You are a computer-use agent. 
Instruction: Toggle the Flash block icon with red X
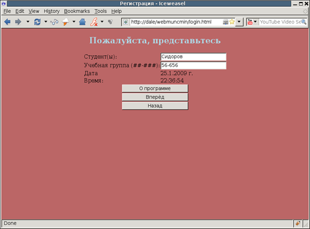(94, 22)
